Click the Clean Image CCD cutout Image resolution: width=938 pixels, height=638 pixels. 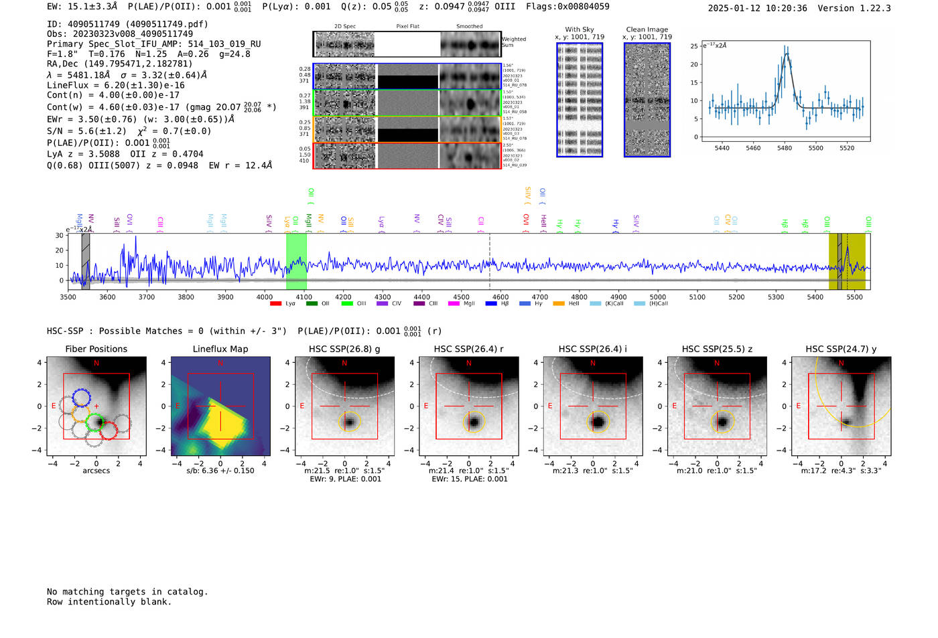pos(647,100)
